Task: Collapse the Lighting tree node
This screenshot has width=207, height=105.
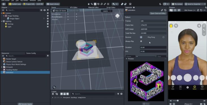Action: [2, 21]
